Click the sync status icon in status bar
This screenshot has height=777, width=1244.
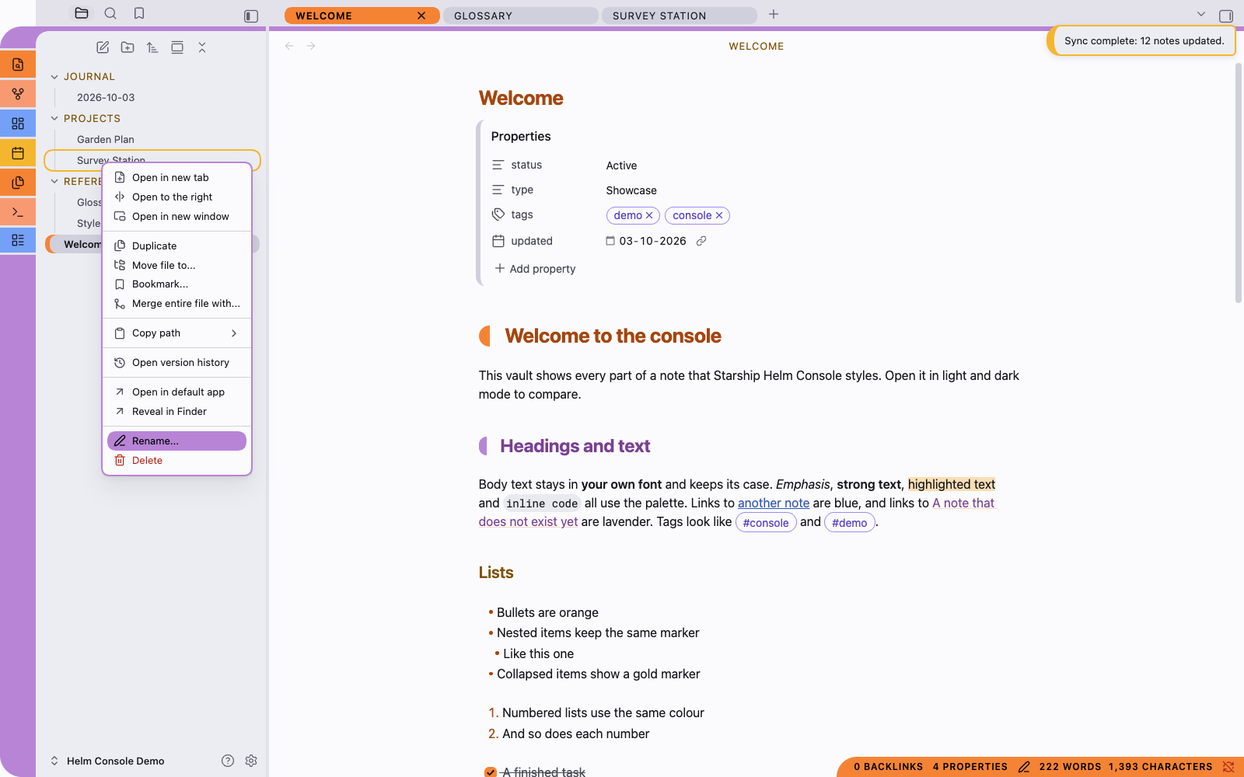pos(1228,767)
